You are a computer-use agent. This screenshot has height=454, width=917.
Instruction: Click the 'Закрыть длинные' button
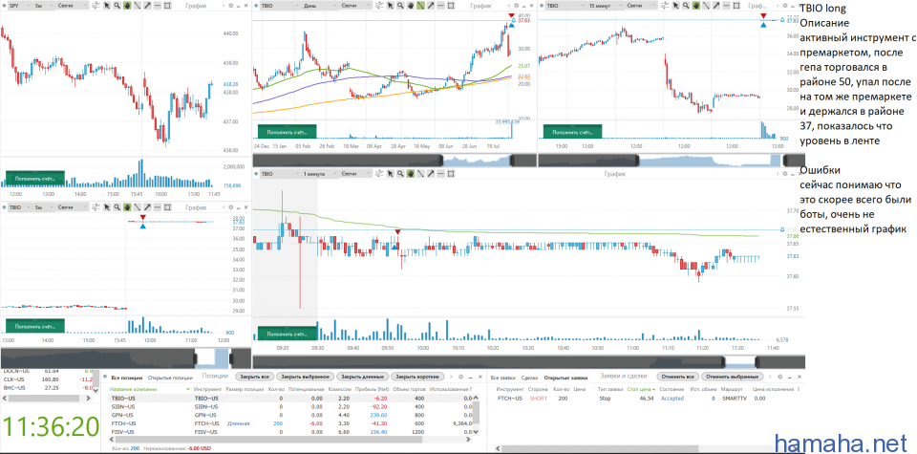coord(363,377)
